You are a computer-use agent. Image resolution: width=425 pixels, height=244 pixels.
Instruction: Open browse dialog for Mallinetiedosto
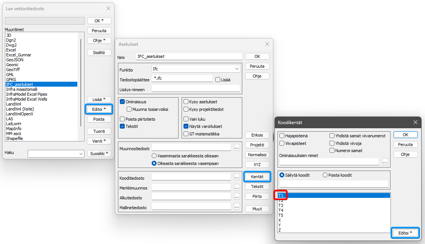tap(237, 207)
